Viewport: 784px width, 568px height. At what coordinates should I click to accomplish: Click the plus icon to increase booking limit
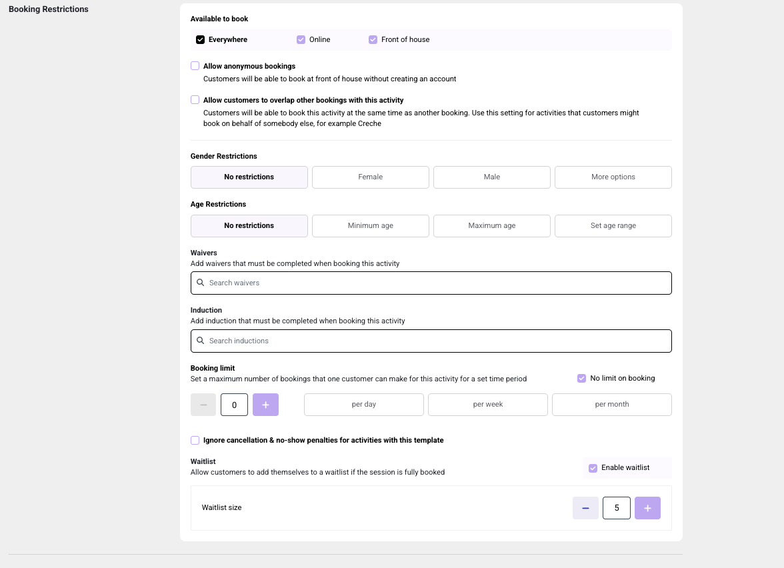pos(265,404)
